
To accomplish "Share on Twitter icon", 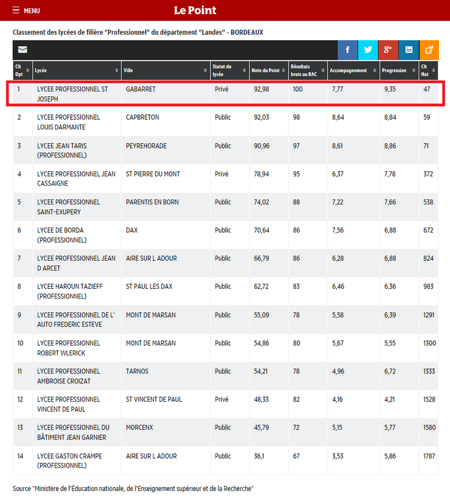I will [x=368, y=50].
